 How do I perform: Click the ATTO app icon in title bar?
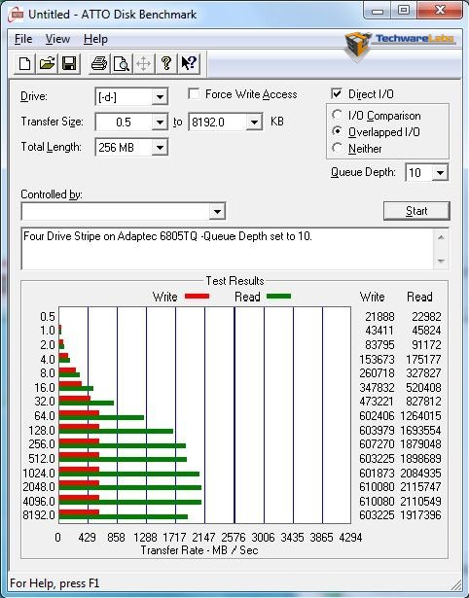[17, 15]
